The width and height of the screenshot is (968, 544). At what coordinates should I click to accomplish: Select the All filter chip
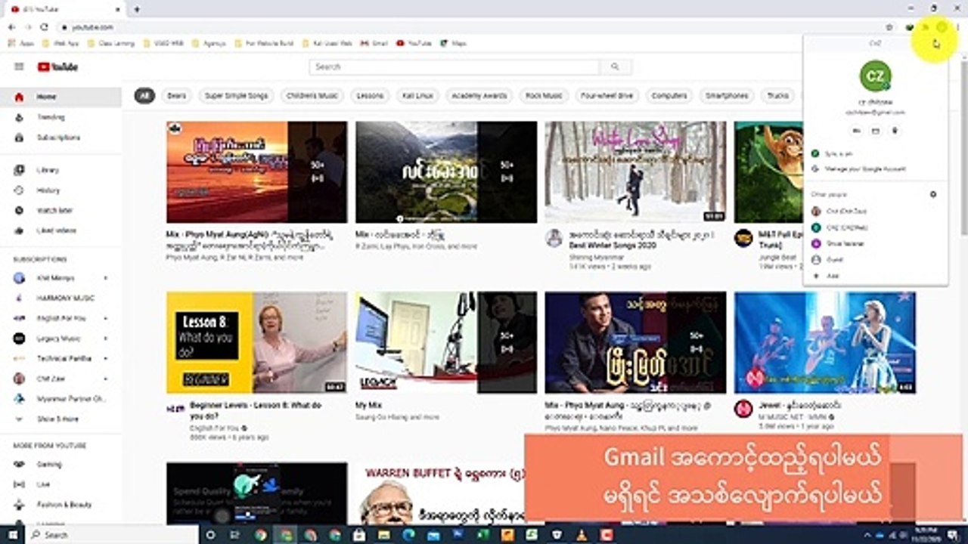coord(144,96)
